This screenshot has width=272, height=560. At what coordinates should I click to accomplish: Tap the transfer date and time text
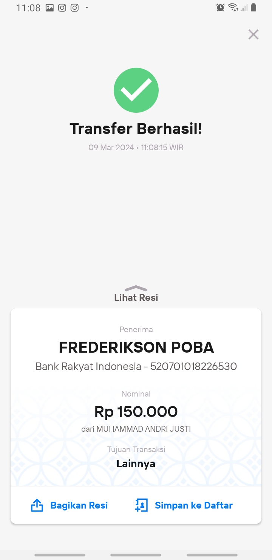136,148
